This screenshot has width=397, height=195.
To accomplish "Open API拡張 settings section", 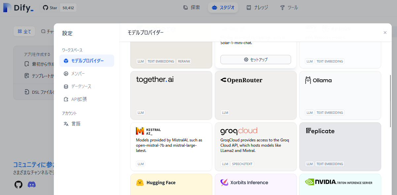I will coord(87,99).
